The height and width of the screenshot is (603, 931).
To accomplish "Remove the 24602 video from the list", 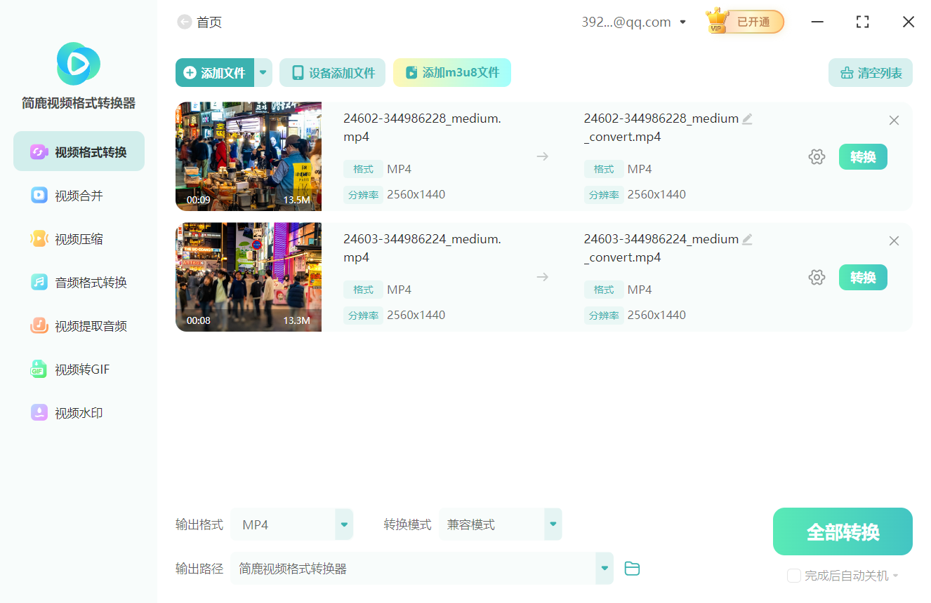I will 894,120.
